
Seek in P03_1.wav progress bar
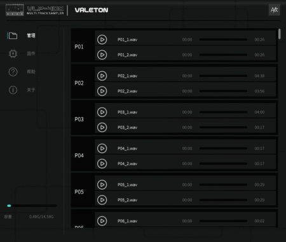(223, 112)
